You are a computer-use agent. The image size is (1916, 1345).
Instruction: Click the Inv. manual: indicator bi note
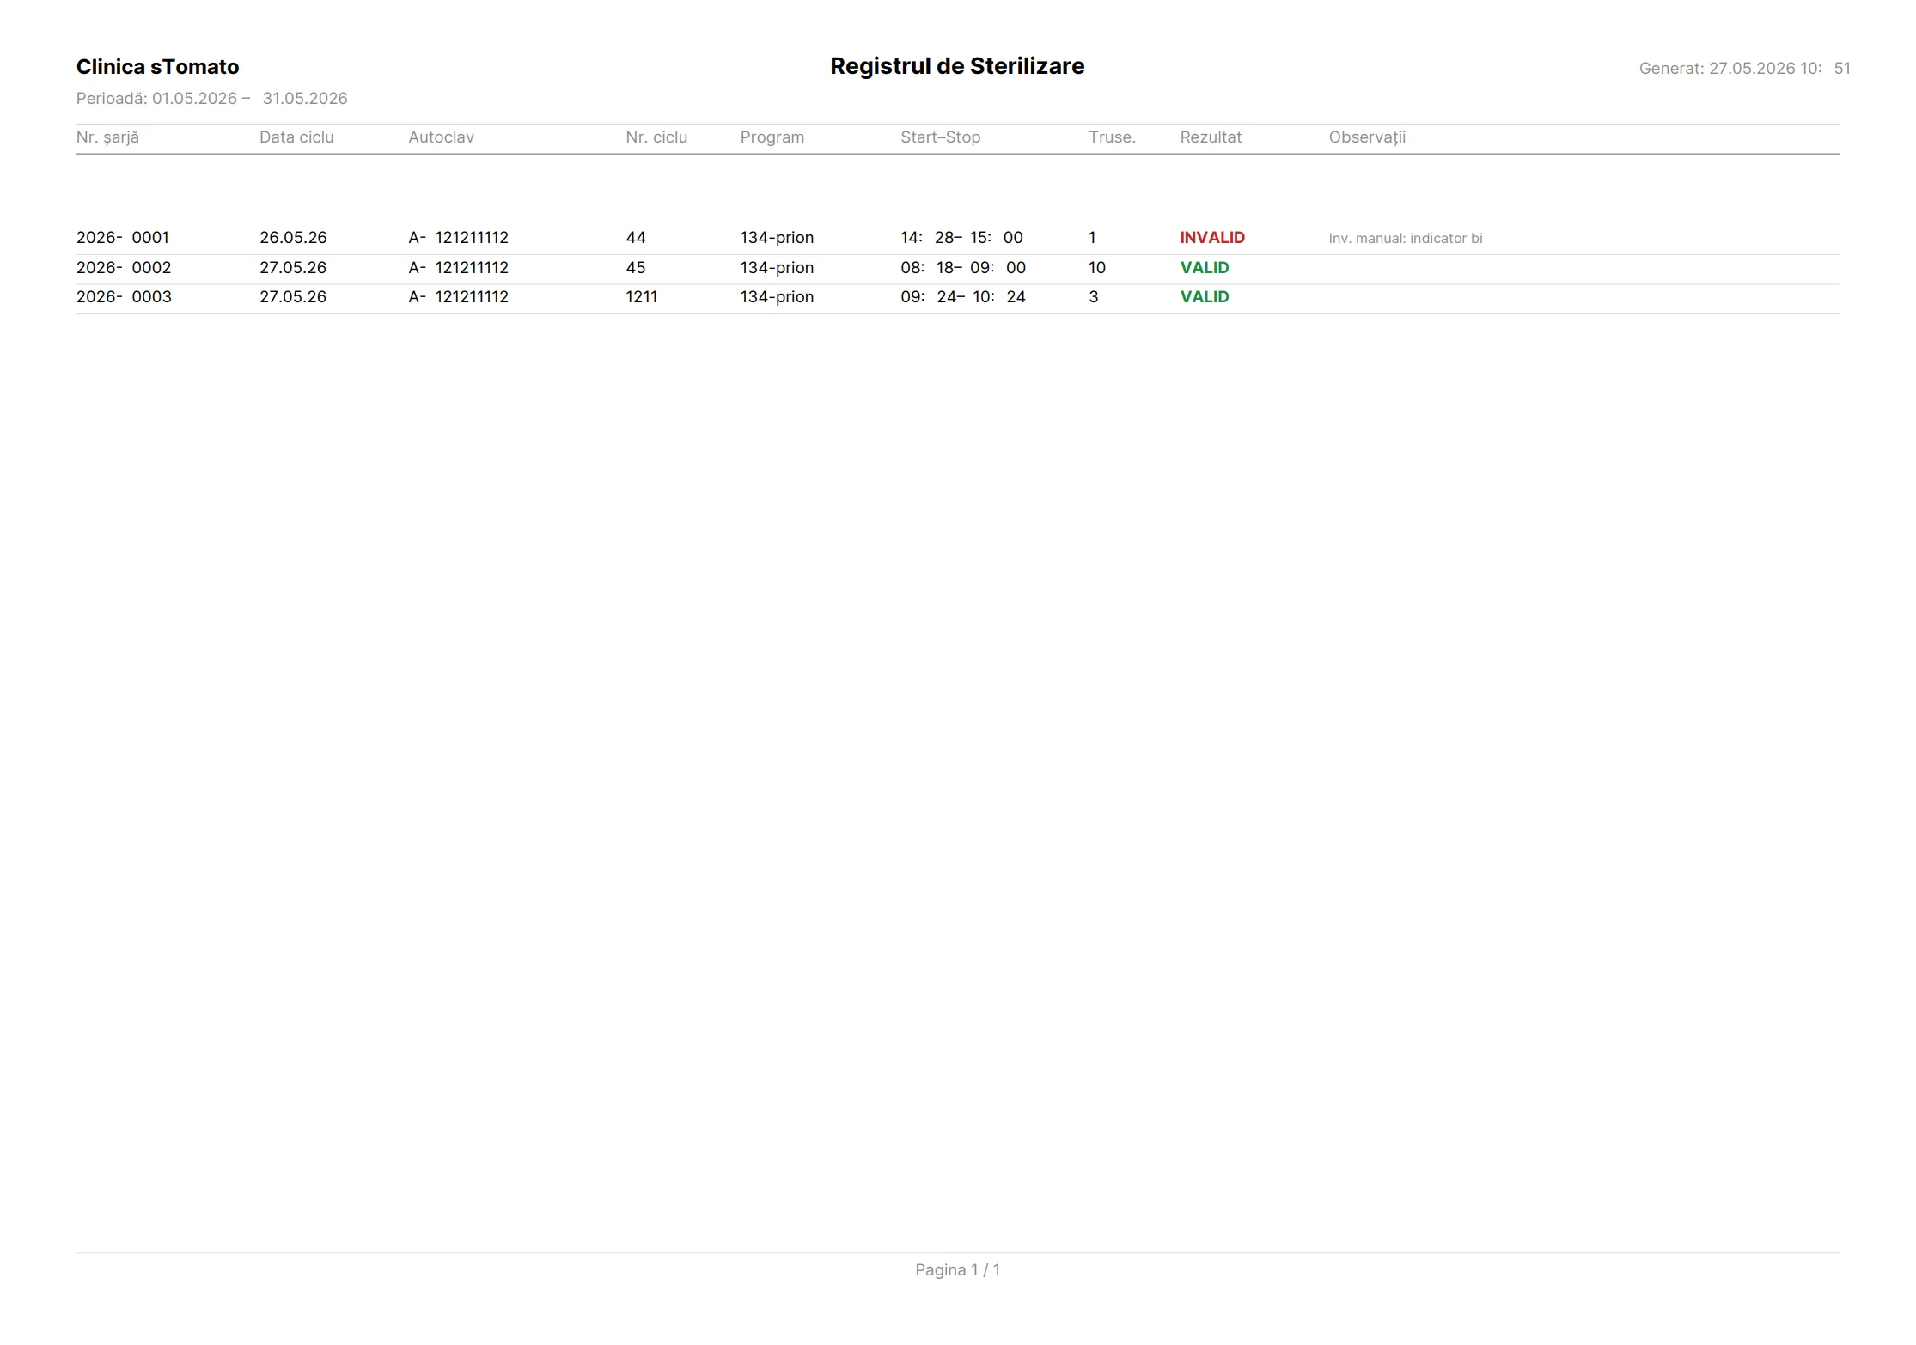[1406, 239]
